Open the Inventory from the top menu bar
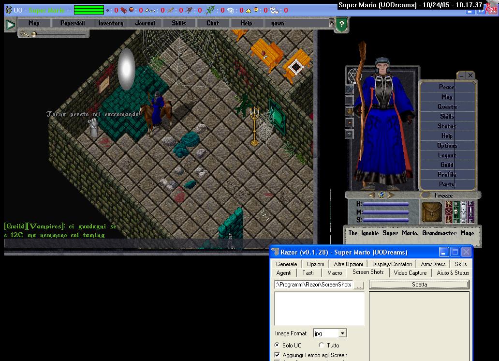 click(111, 23)
